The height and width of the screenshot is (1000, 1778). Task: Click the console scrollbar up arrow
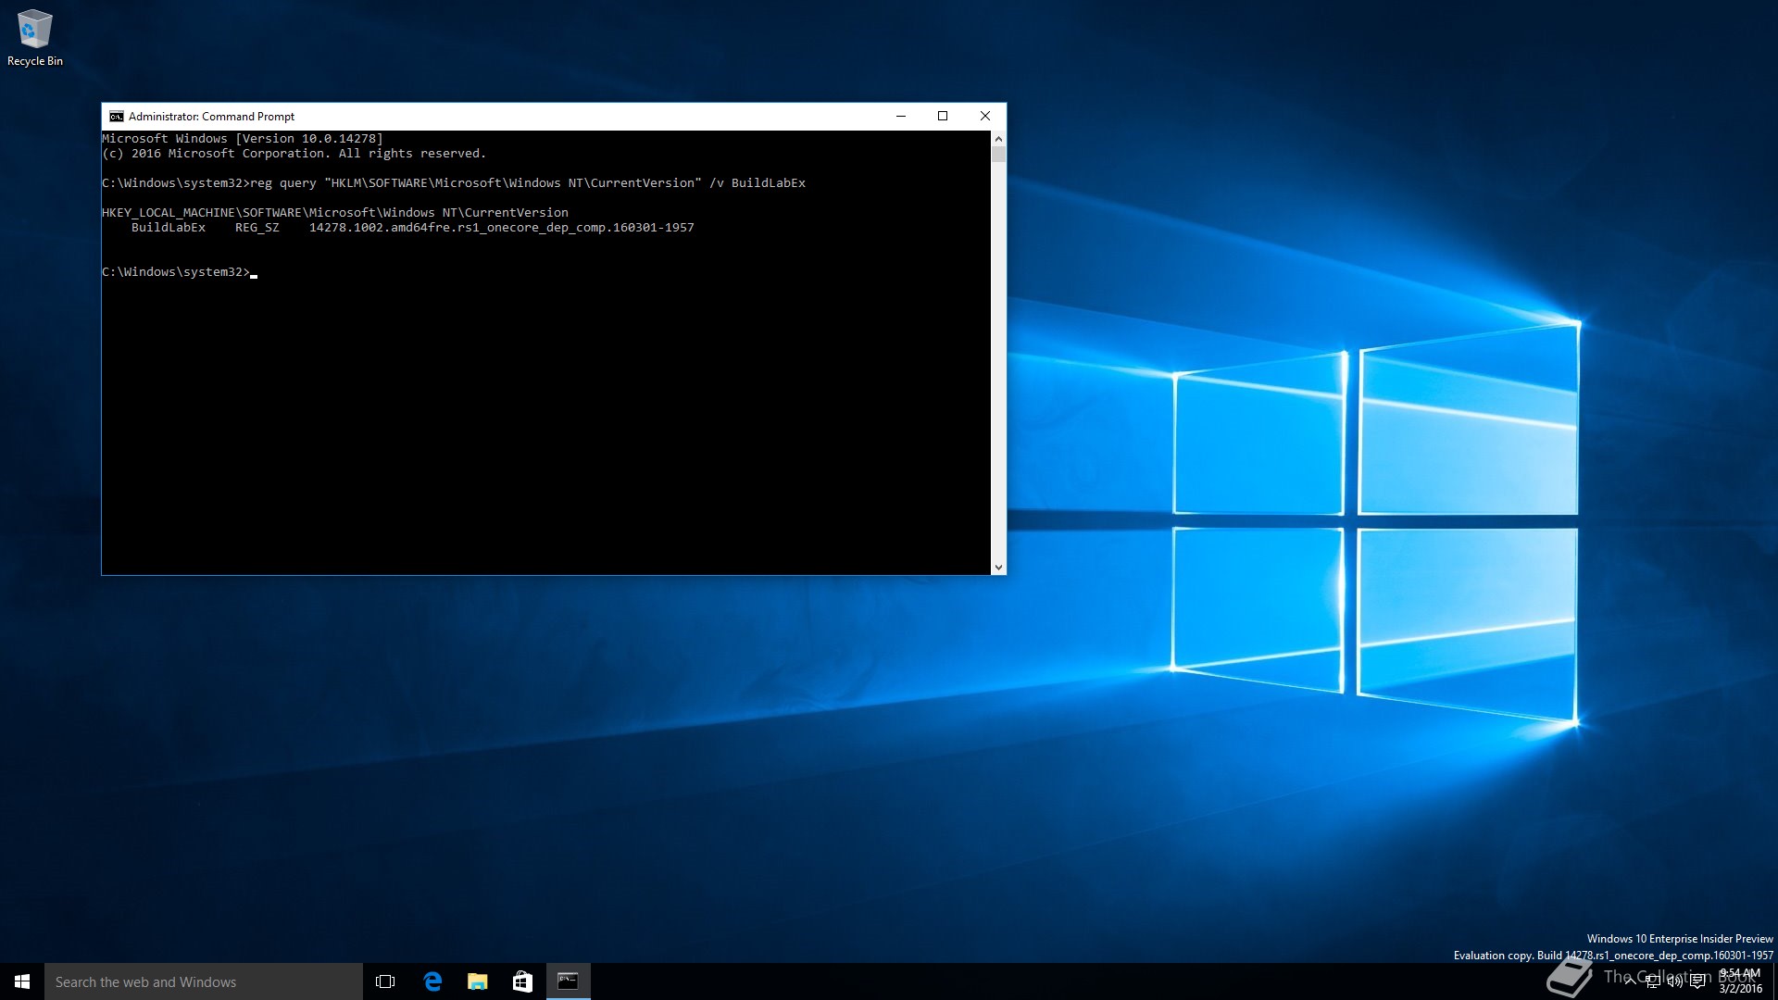tap(998, 138)
